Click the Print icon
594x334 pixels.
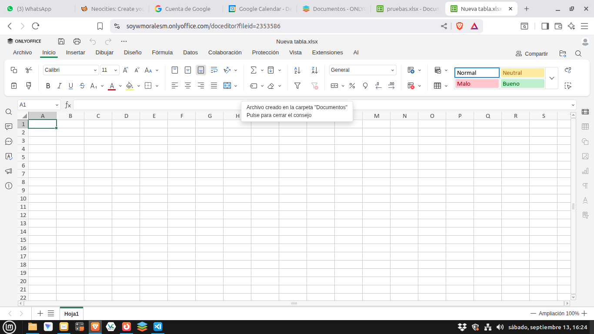tap(77, 41)
